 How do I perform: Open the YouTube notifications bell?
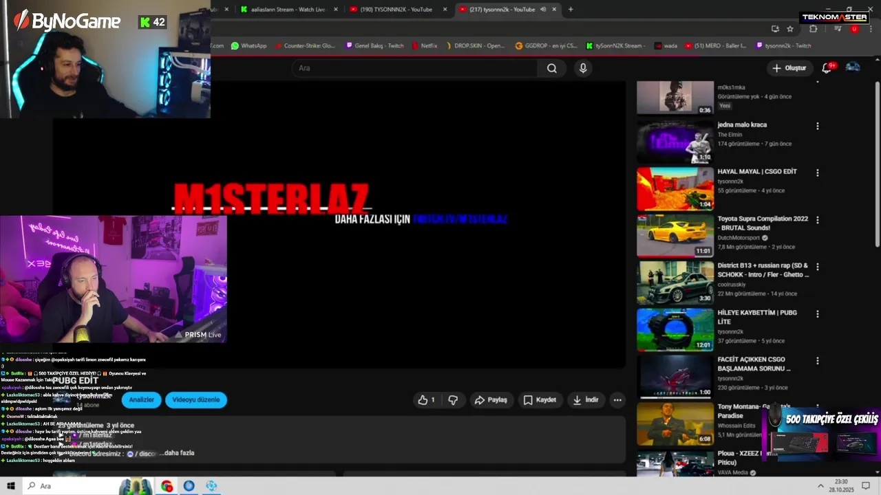(827, 68)
